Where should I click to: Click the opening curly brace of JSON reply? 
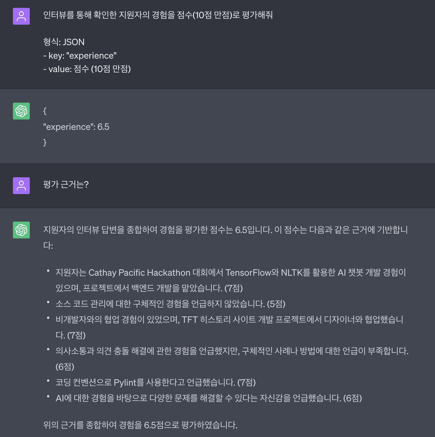click(45, 111)
